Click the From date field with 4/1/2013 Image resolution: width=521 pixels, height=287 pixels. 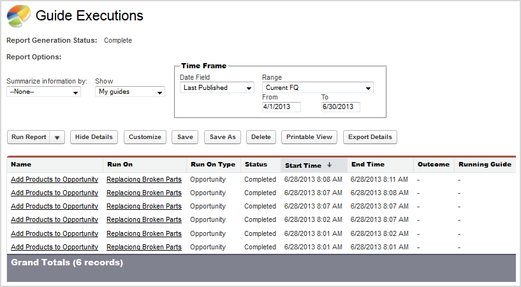click(281, 107)
